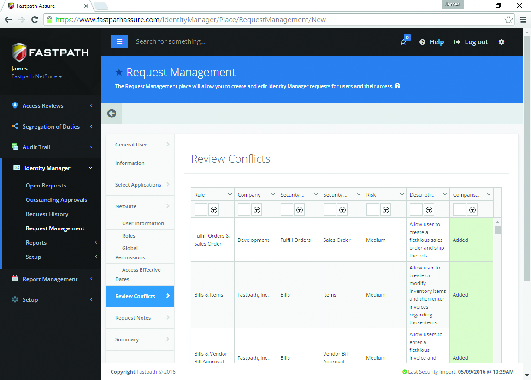Image resolution: width=531 pixels, height=380 pixels.
Task: Expand the Reports submenu chevron
Action: point(96,242)
